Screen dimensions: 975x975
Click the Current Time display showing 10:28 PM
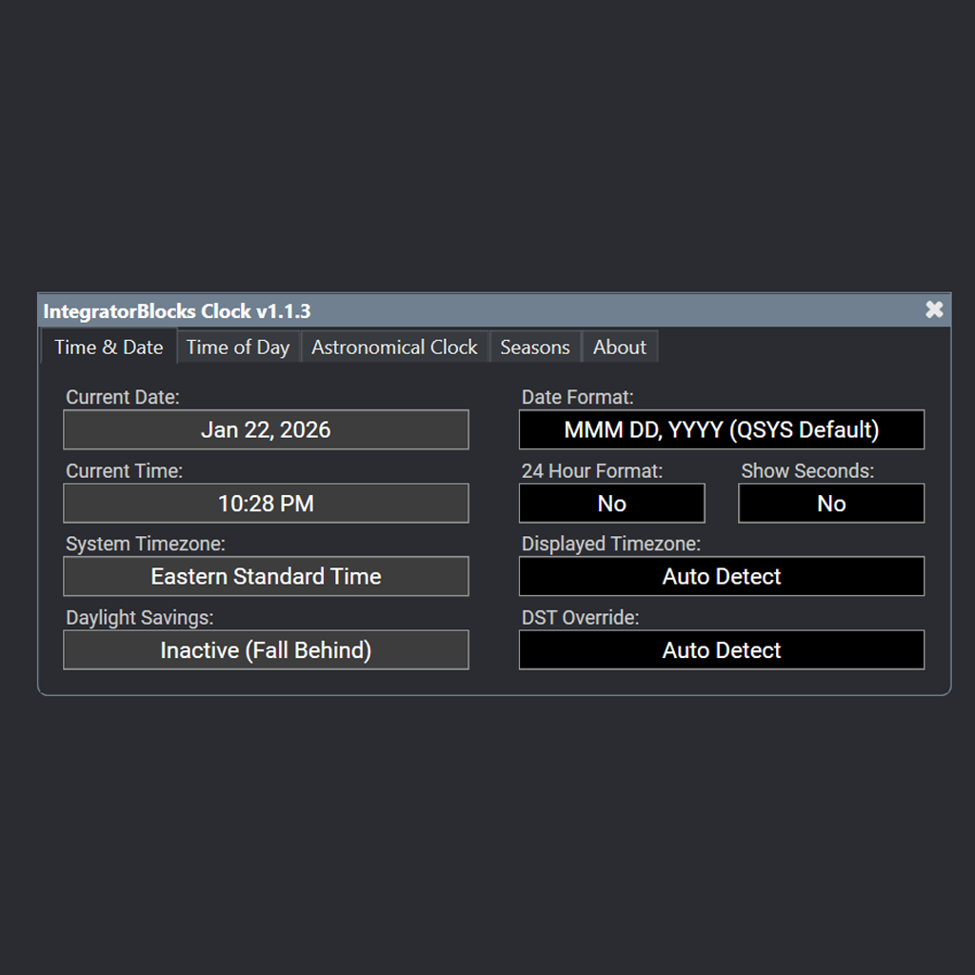[x=266, y=503]
